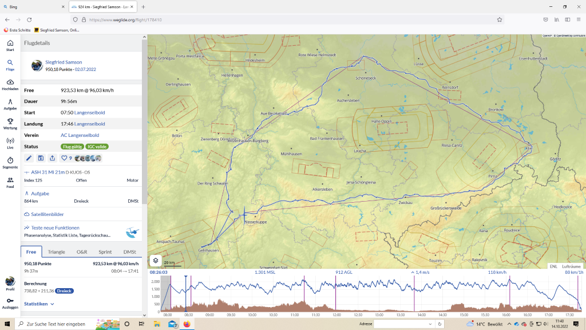
Task: Switch to the Sprint scoring tab
Action: [x=105, y=252]
